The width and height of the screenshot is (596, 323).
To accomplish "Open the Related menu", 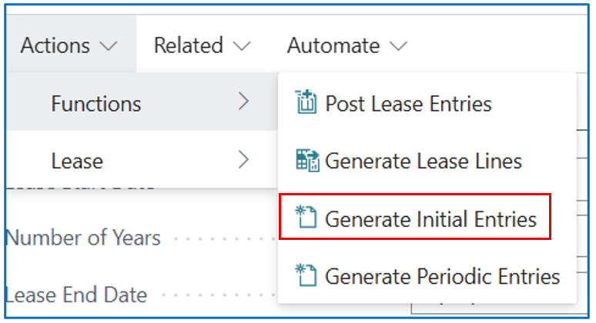I will [x=189, y=45].
